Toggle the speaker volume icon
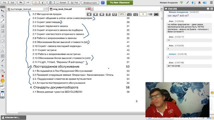This screenshot has height=120, width=214. [x=205, y=3]
